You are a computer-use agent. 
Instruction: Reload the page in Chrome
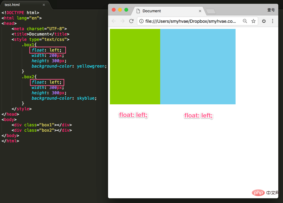click(x=131, y=21)
